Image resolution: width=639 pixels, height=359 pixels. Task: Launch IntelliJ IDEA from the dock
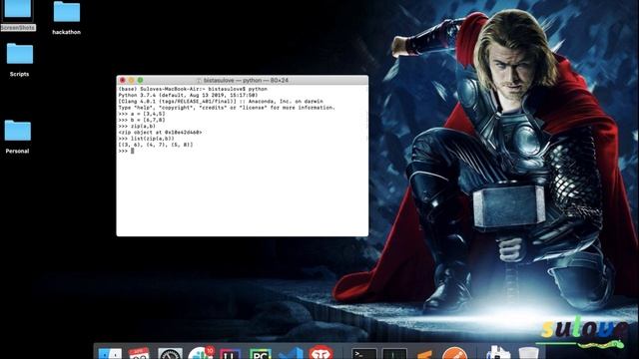[x=231, y=353]
